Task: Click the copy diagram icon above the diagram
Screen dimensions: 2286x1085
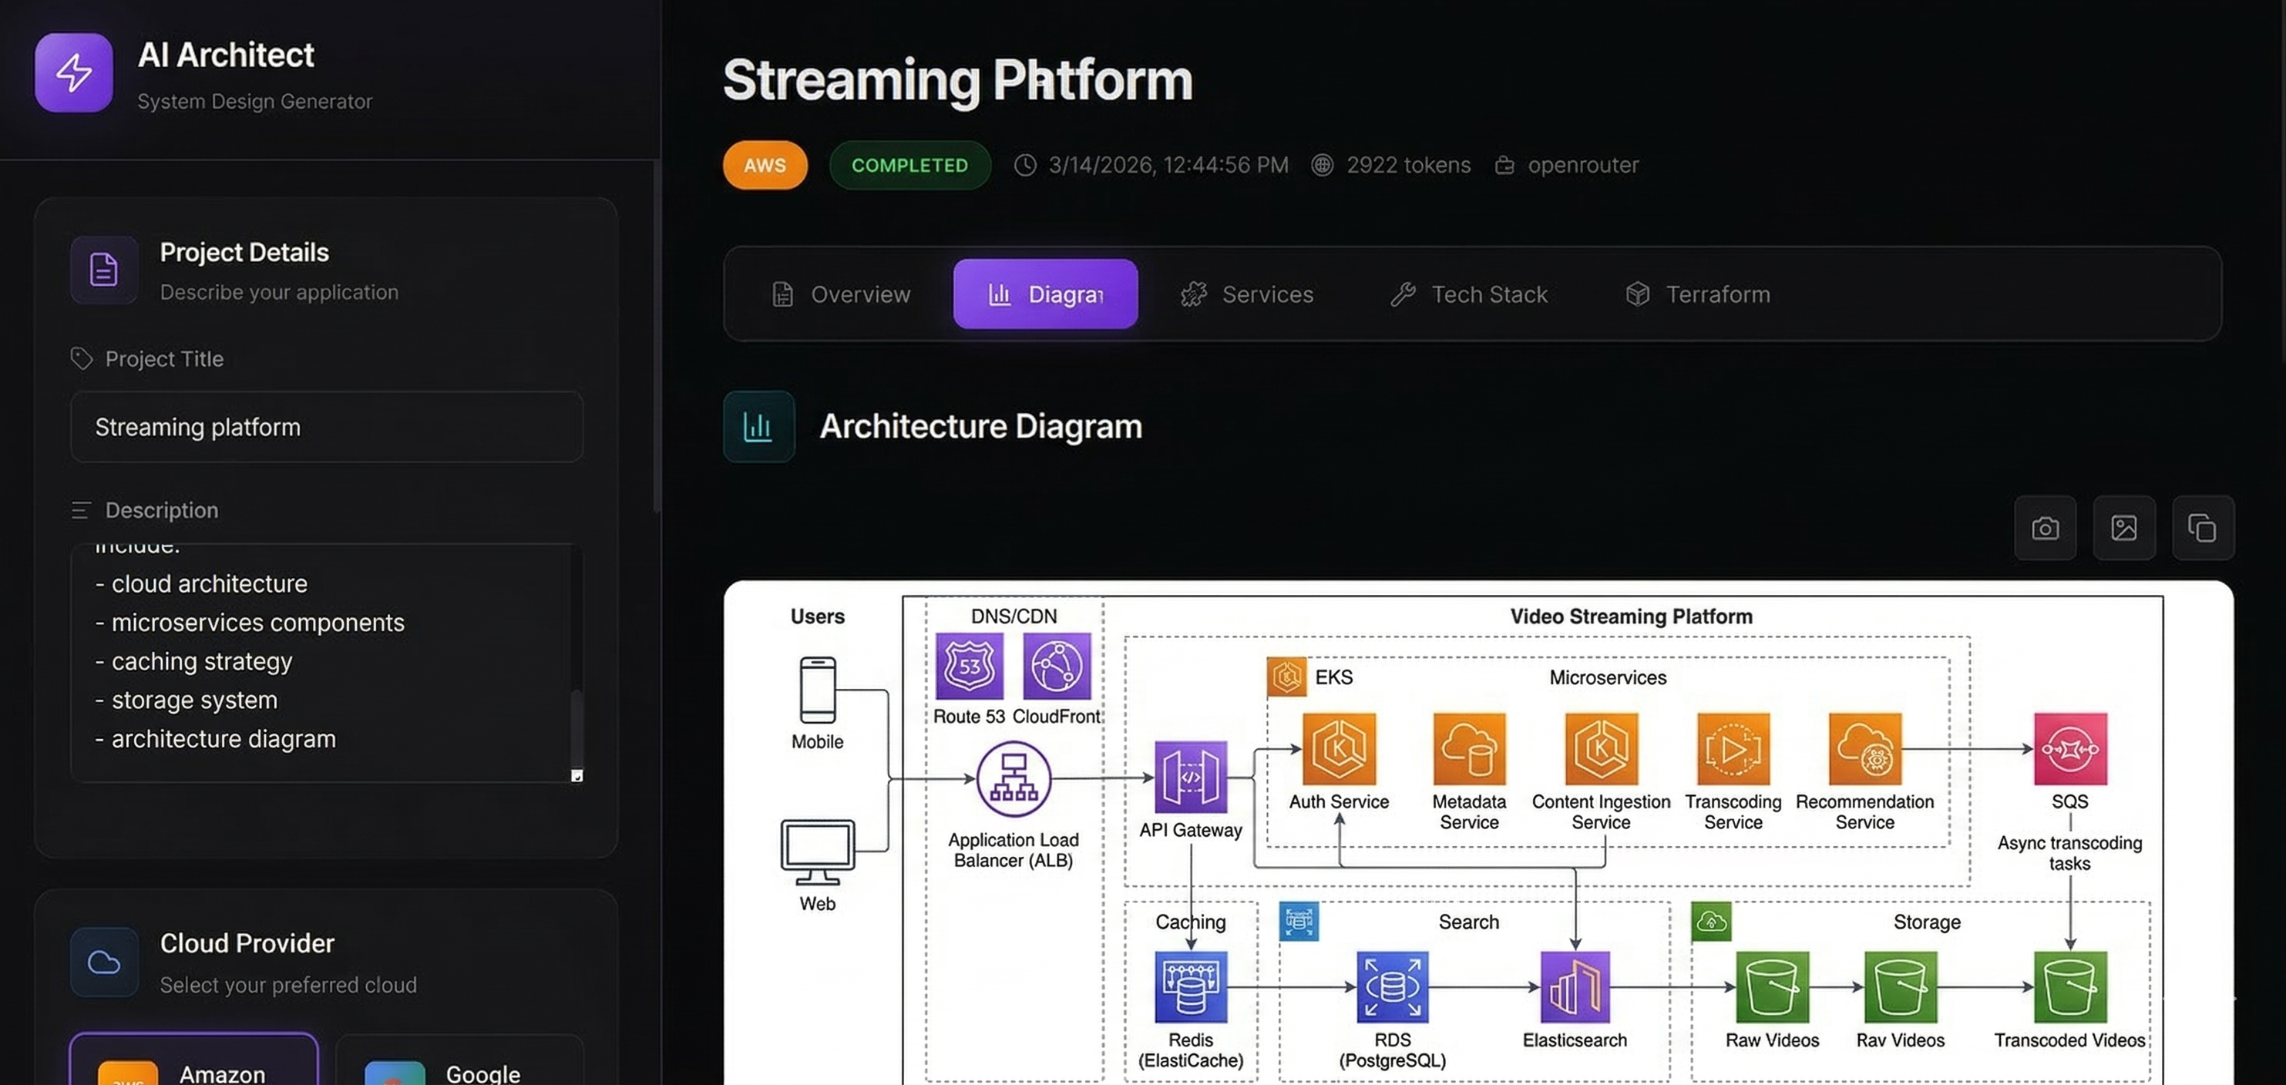Action: [x=2204, y=528]
